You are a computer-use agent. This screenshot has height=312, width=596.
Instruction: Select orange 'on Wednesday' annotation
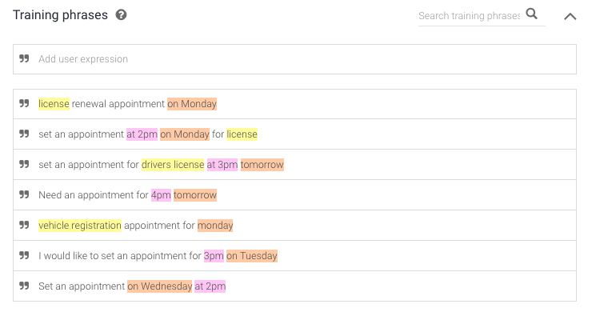160,286
